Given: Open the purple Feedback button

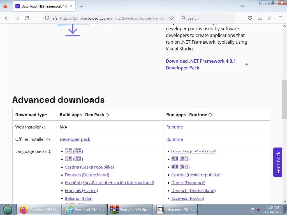Looking at the screenshot, I should tap(278, 162).
